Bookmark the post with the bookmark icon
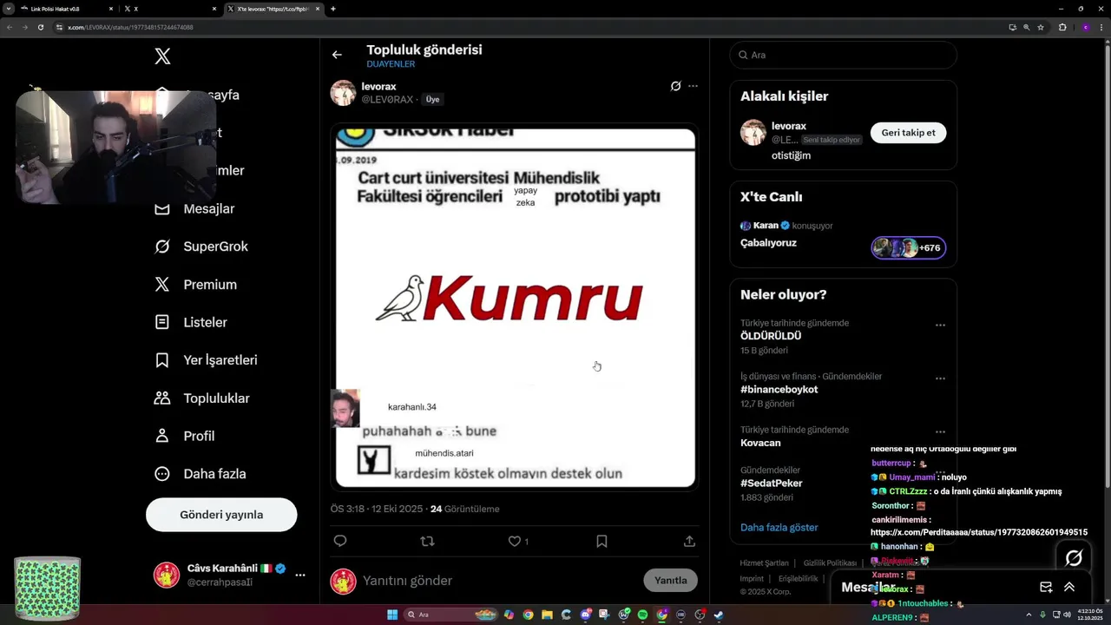Viewport: 1111px width, 625px height. point(602,541)
